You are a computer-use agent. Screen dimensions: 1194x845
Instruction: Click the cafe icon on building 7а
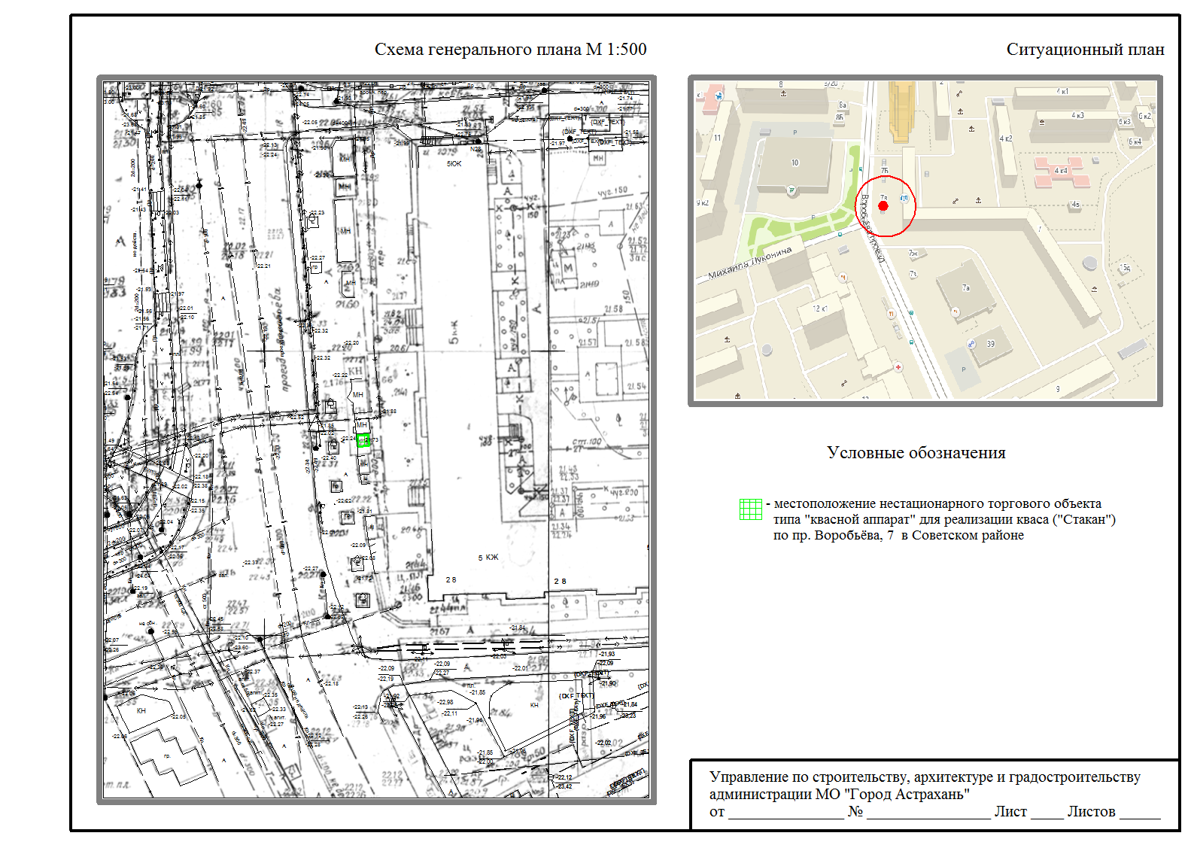956,311
